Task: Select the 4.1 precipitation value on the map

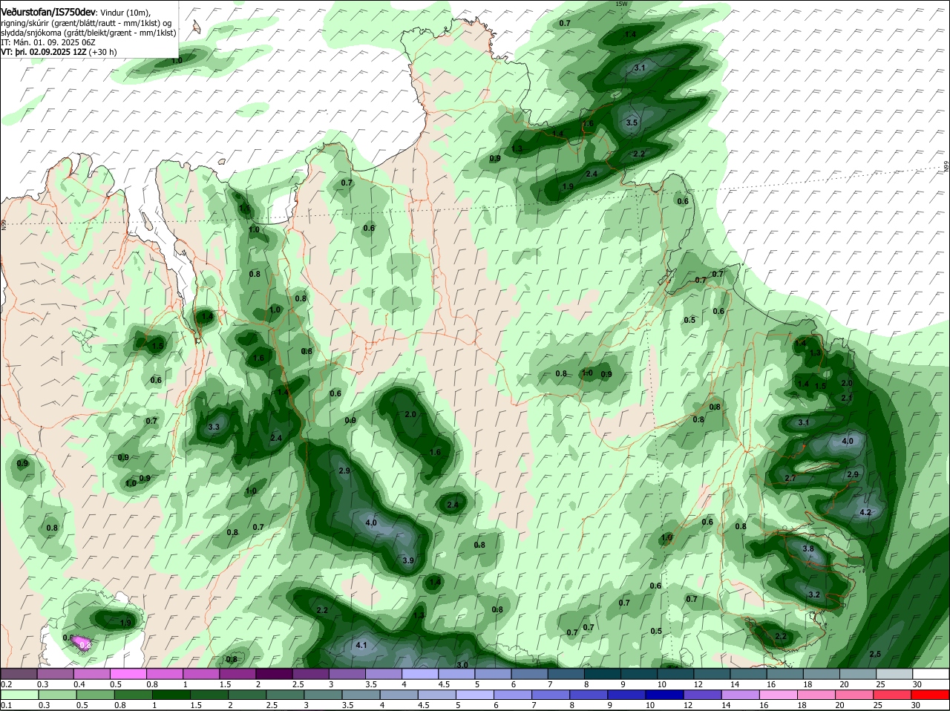Action: pyautogui.click(x=361, y=646)
